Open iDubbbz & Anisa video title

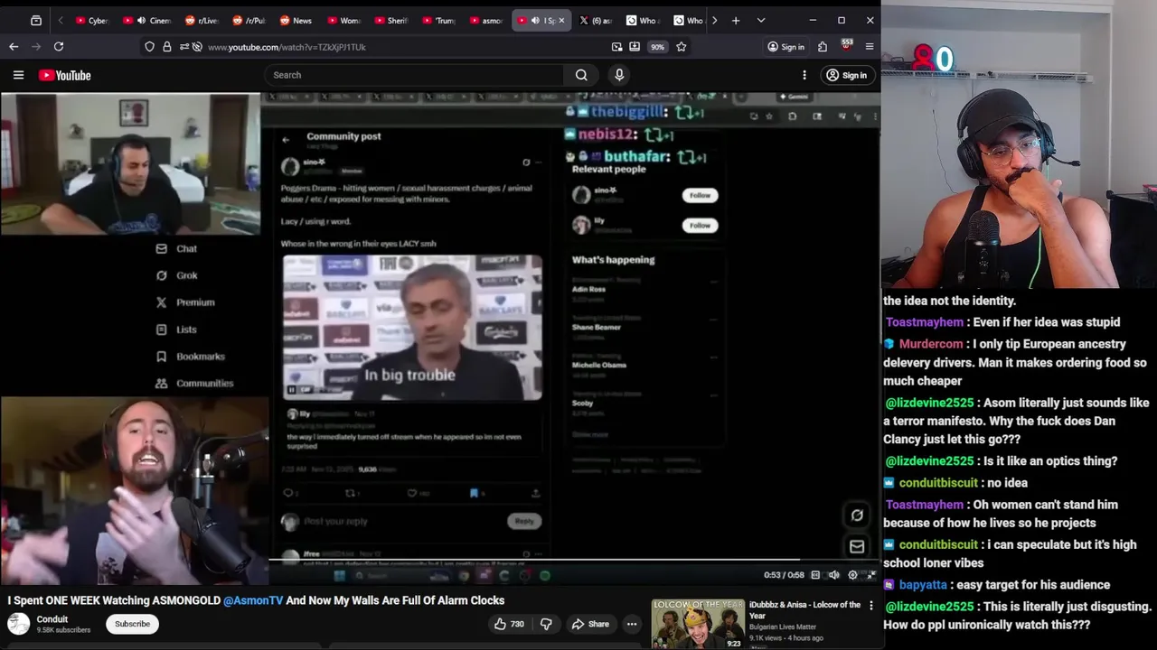click(804, 610)
